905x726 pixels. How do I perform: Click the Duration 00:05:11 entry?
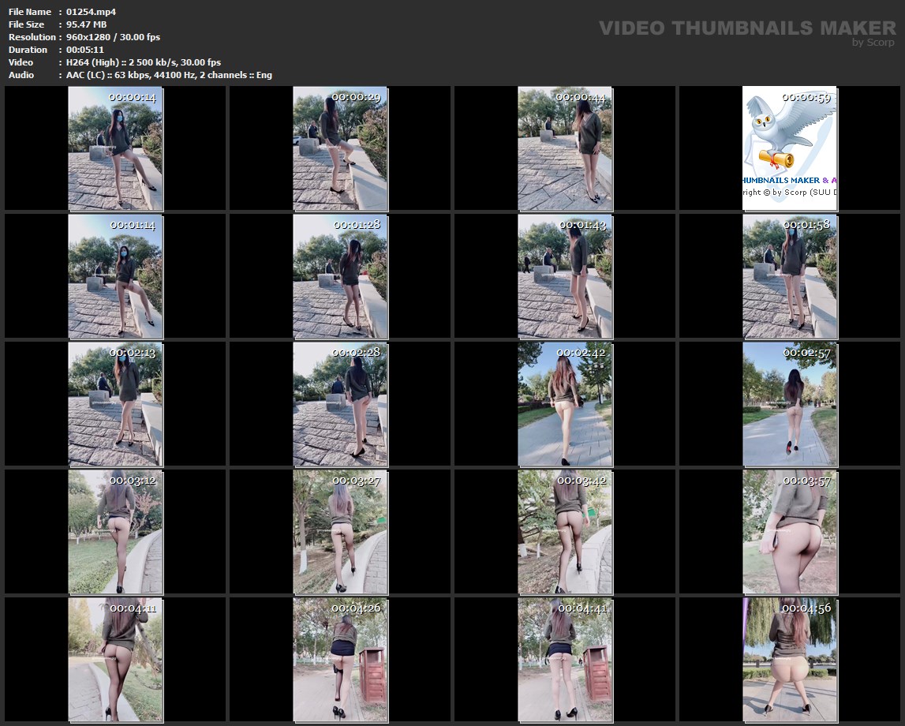85,50
